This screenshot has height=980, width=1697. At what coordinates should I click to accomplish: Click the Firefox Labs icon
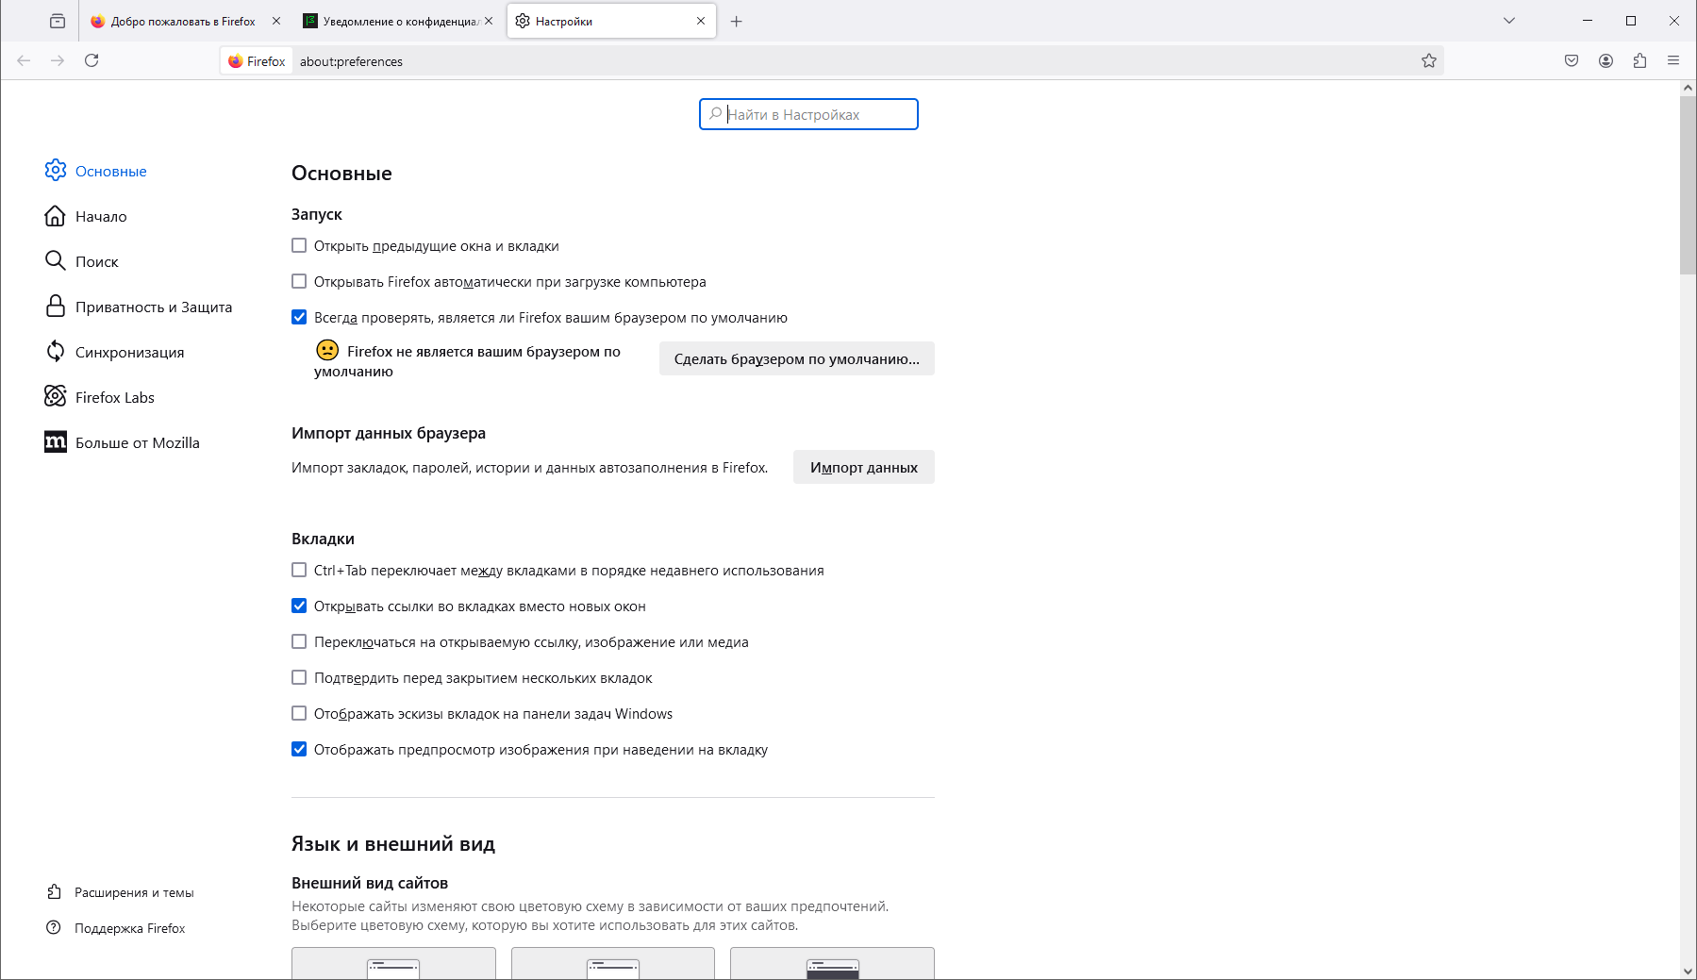[56, 396]
